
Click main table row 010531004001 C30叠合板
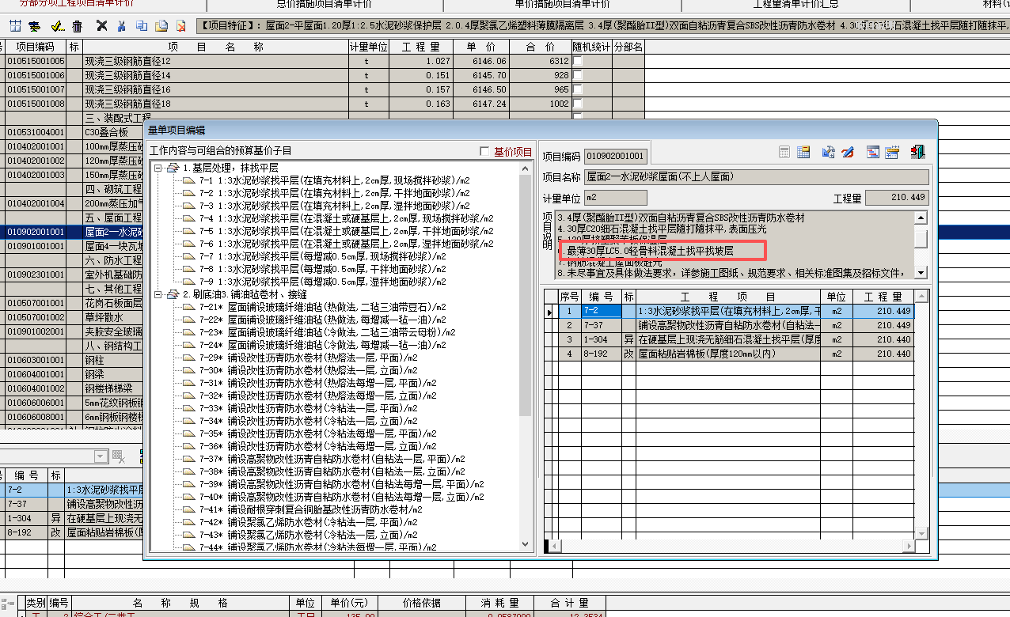tap(73, 133)
